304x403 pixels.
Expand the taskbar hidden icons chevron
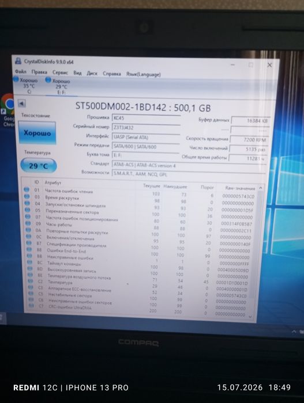pos(294,332)
